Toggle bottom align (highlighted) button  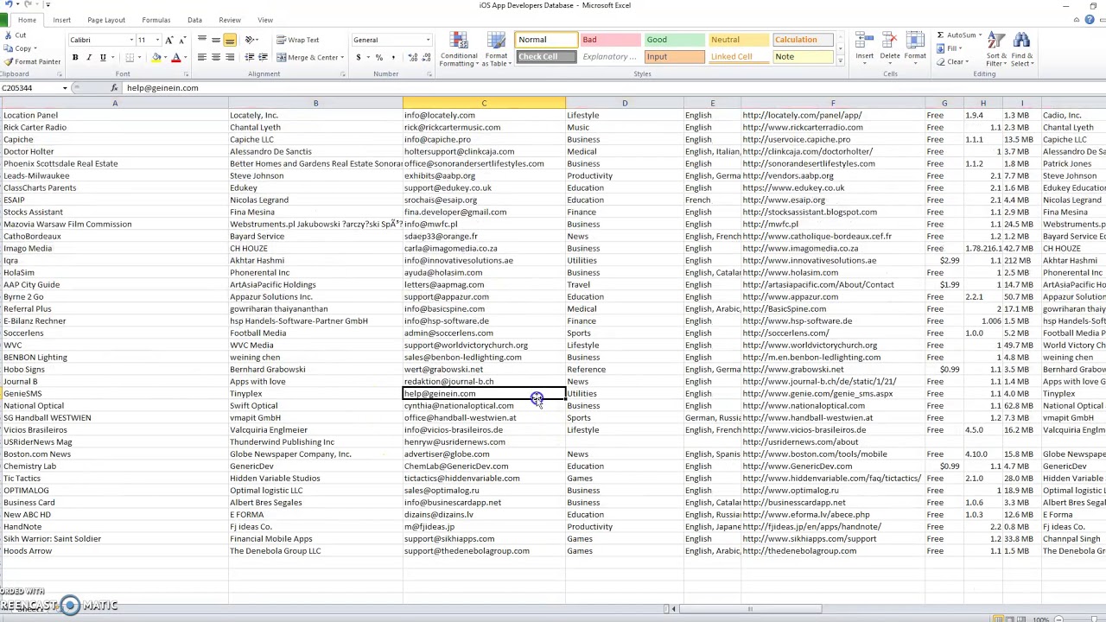click(x=230, y=40)
